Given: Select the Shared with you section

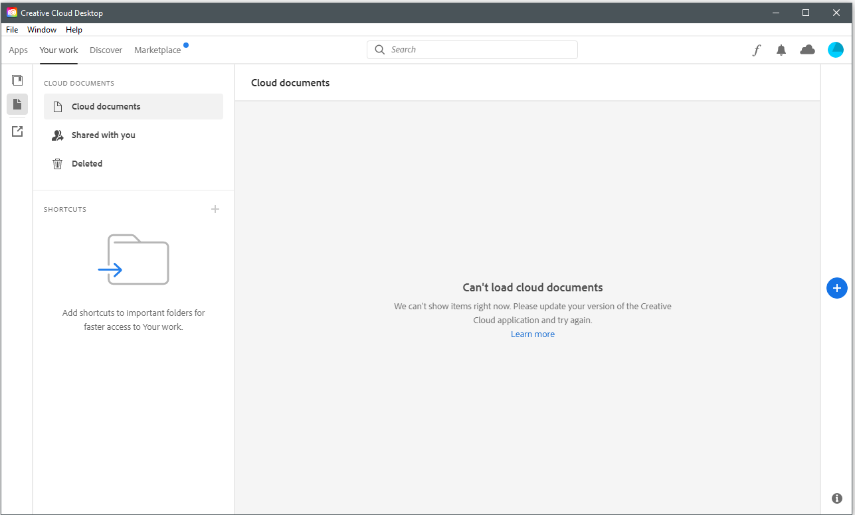Looking at the screenshot, I should 102,135.
